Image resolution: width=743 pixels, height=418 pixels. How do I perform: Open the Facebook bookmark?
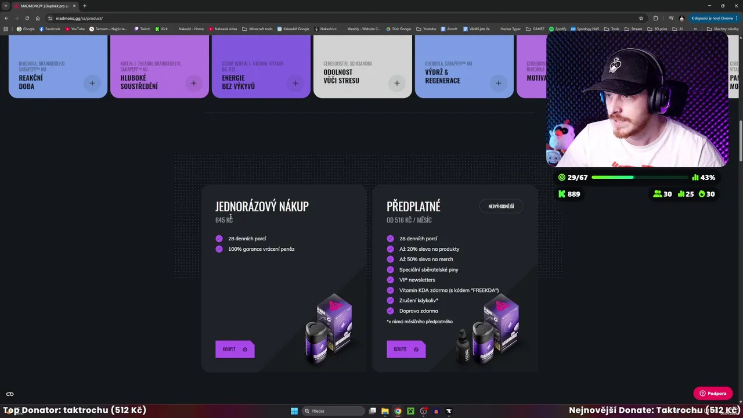[x=49, y=29]
